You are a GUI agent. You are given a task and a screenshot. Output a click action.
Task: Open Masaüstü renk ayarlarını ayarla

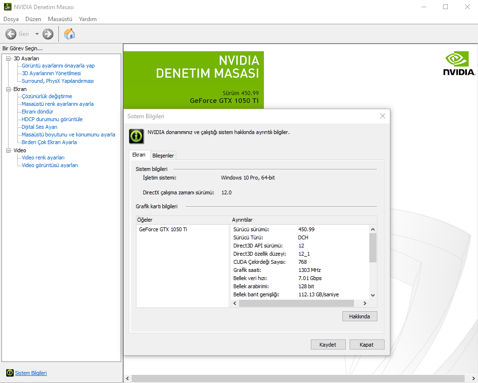click(57, 104)
